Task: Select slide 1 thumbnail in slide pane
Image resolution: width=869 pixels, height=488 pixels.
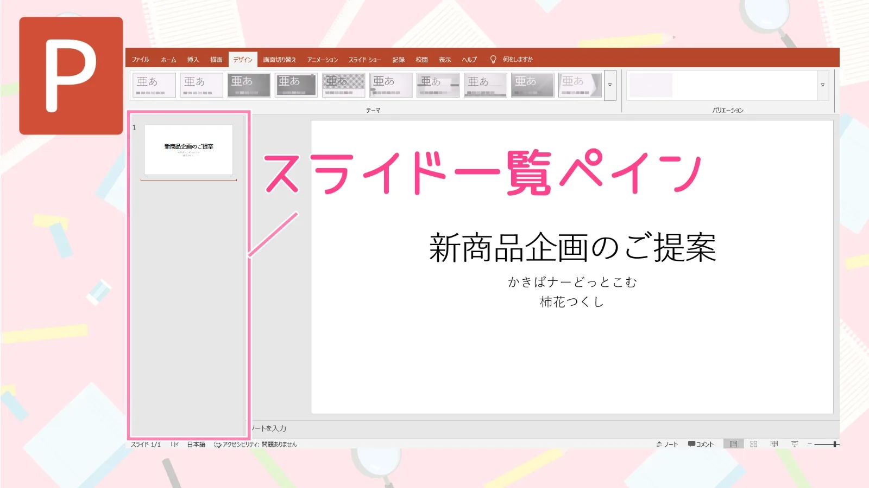Action: (x=188, y=150)
